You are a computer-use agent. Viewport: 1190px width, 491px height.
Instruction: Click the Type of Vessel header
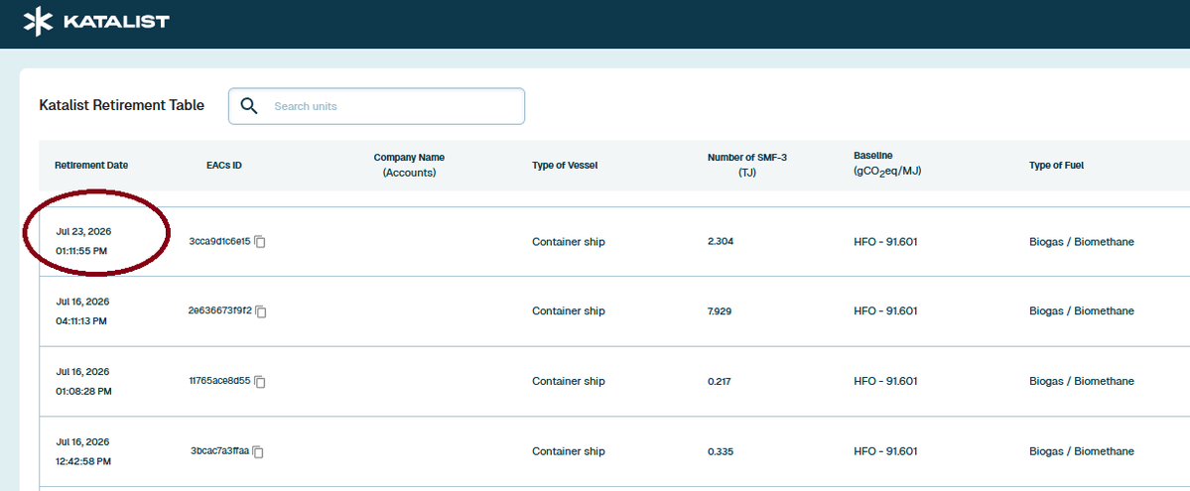point(566,165)
